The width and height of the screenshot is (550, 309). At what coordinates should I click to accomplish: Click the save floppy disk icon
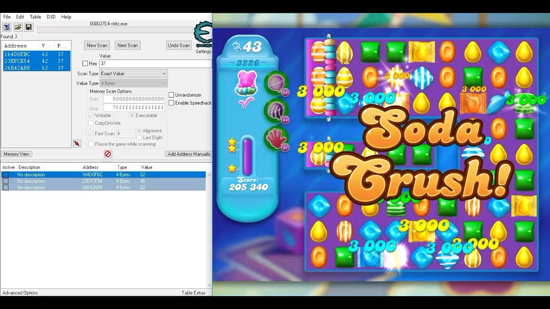pyautogui.click(x=29, y=27)
